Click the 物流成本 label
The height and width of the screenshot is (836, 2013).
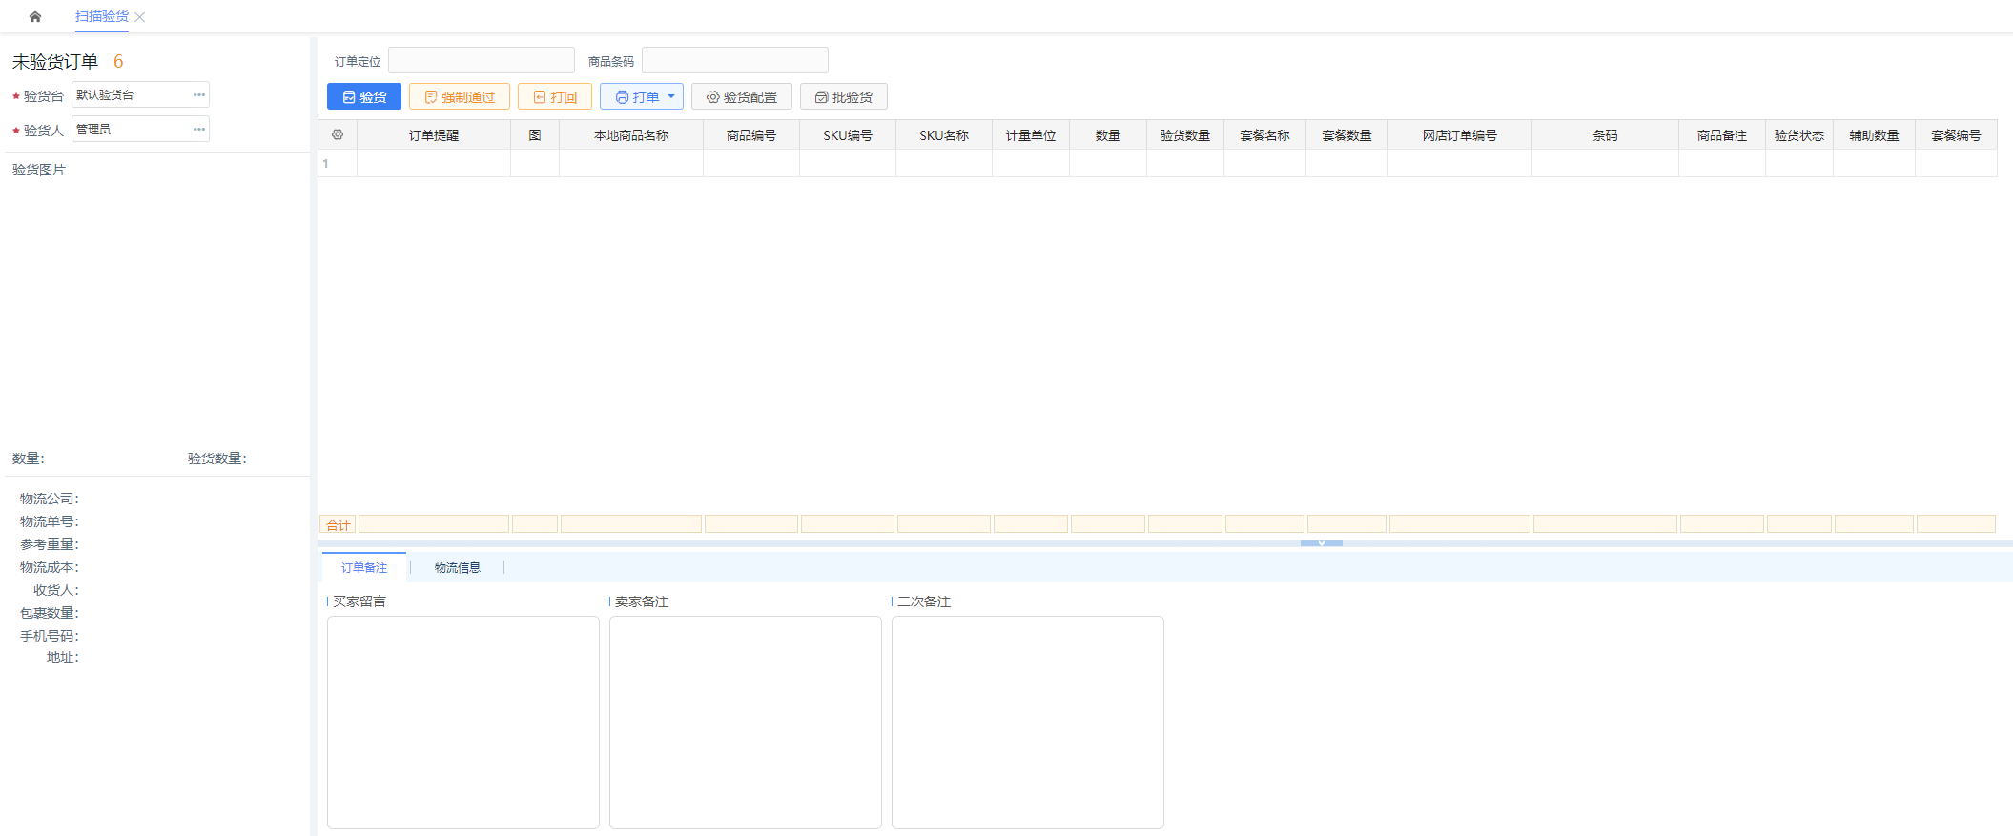click(x=50, y=567)
